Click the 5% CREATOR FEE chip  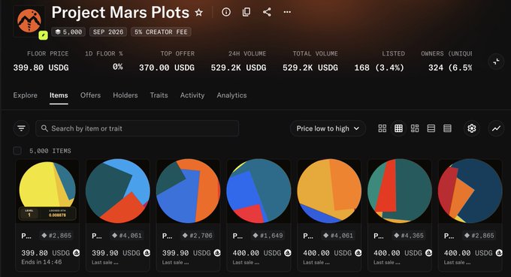[x=161, y=32]
